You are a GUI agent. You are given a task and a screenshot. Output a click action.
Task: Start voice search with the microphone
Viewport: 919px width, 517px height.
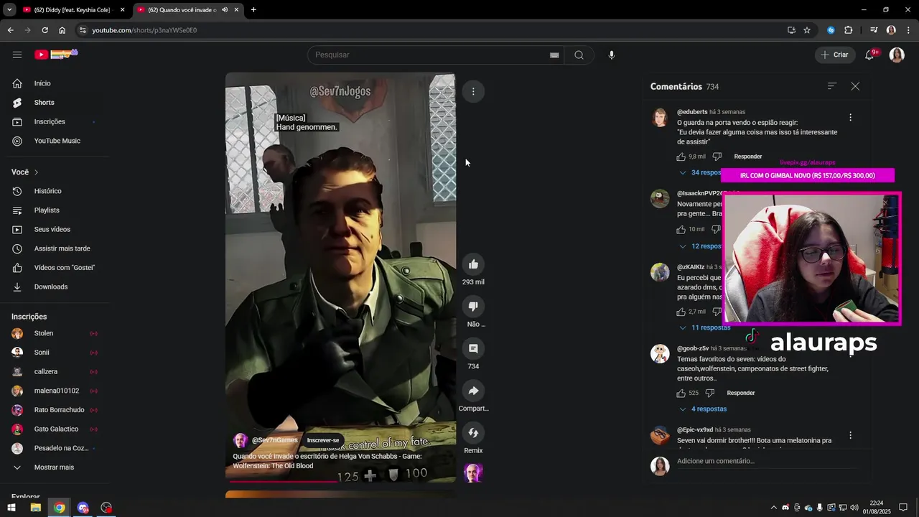pyautogui.click(x=611, y=55)
